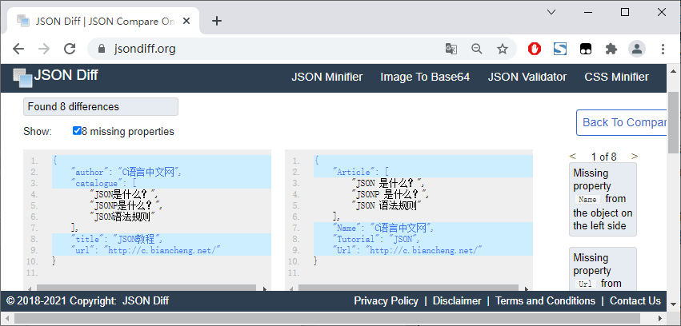Go back to the previous page
The width and height of the screenshot is (681, 326).
tap(18, 49)
